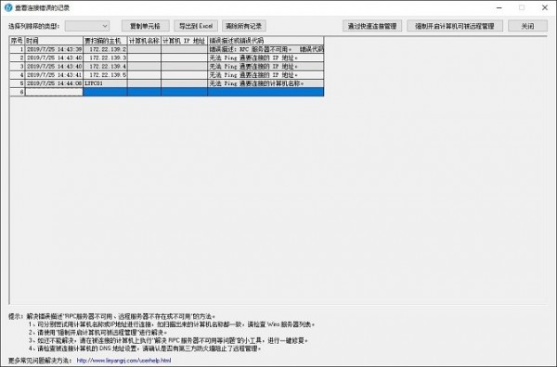Select the 序号 column header
The image size is (557, 367).
(x=18, y=41)
